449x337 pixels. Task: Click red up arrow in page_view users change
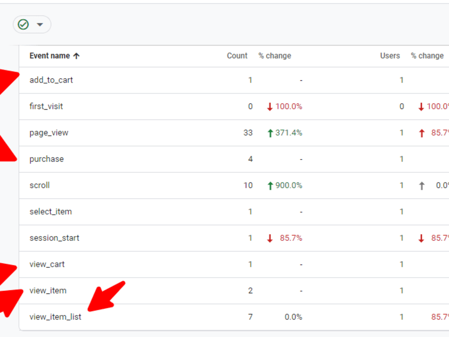coord(422,133)
